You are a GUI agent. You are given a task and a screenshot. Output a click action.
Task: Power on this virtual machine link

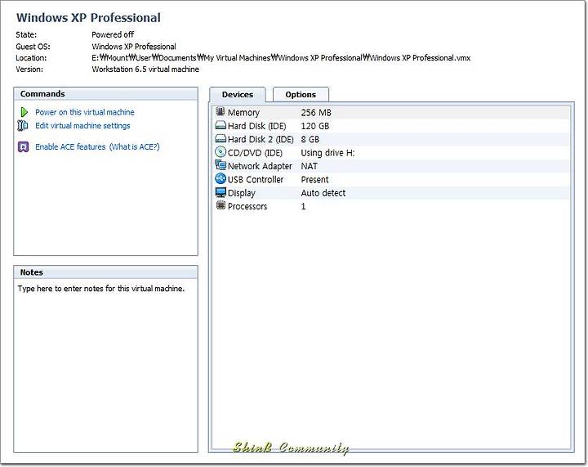click(x=85, y=112)
